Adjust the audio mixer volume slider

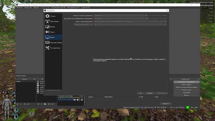[x=67, y=100]
